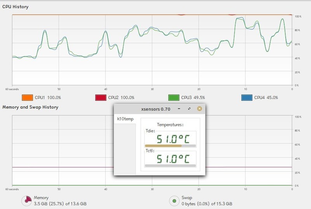Click the CPU4 blue color swatch
The image size is (311, 209).
click(x=247, y=98)
